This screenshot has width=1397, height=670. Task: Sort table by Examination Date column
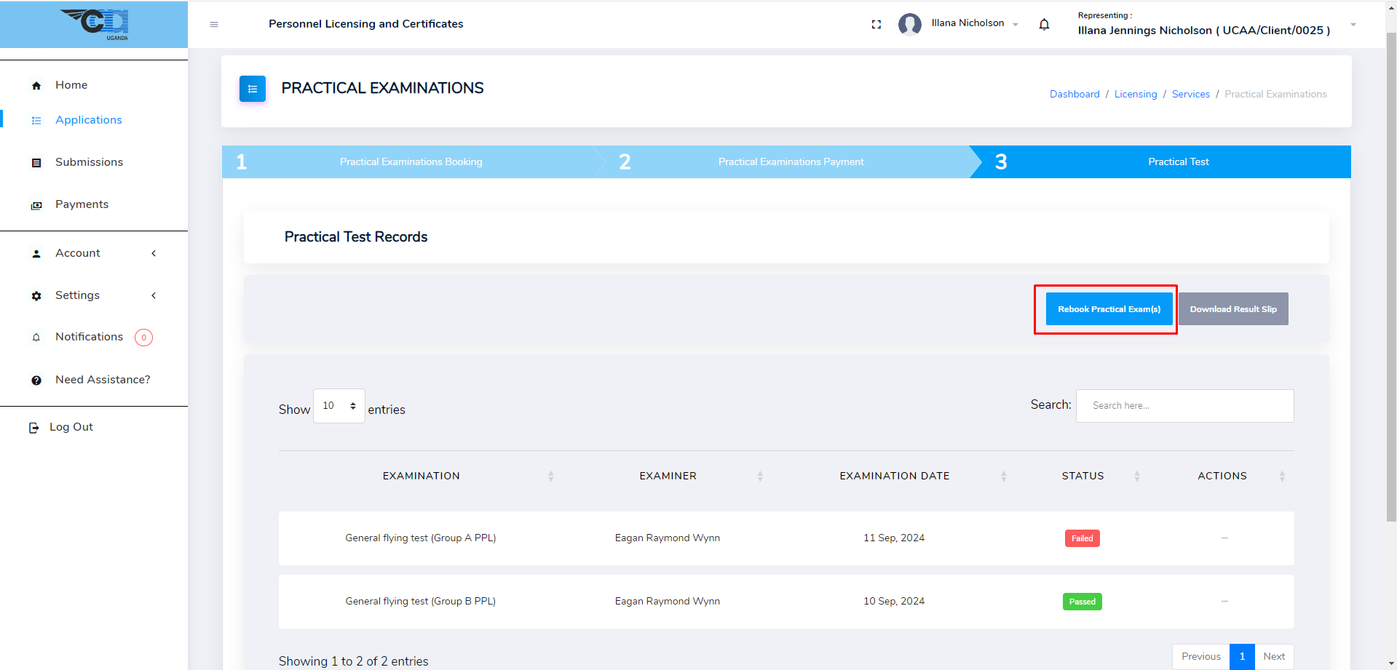click(894, 476)
